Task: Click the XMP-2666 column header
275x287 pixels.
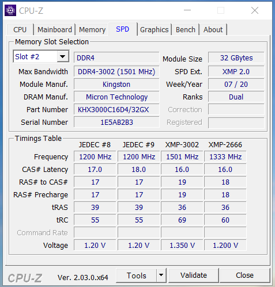Action: click(225, 145)
